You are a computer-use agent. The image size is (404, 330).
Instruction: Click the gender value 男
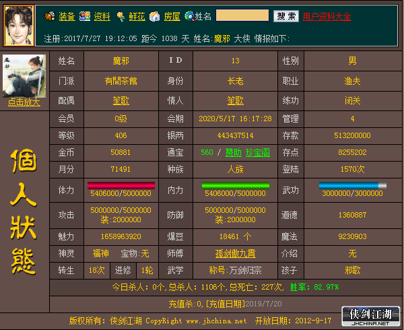[352, 61]
